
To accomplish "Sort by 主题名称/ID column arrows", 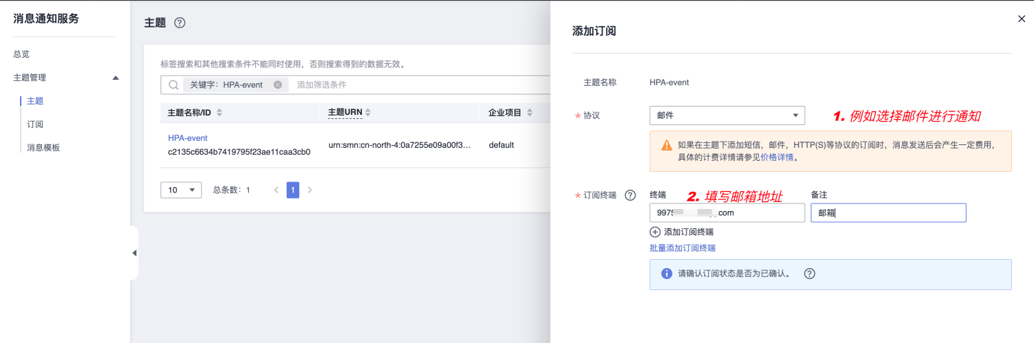I will 220,113.
